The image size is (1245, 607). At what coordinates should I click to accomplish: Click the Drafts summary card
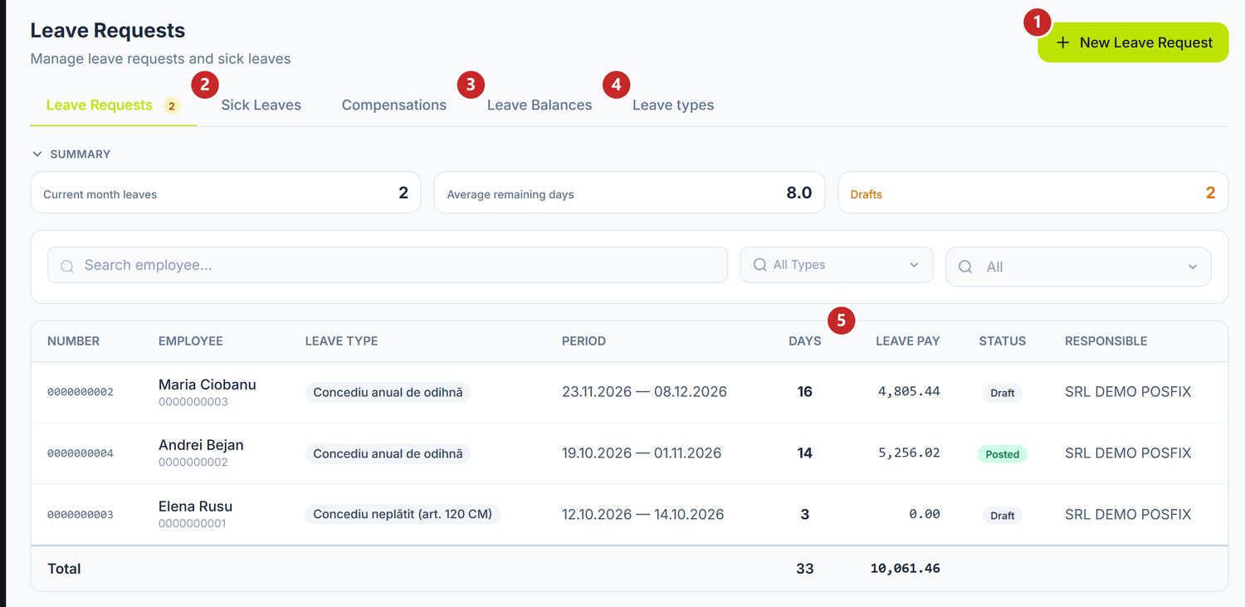point(1033,193)
